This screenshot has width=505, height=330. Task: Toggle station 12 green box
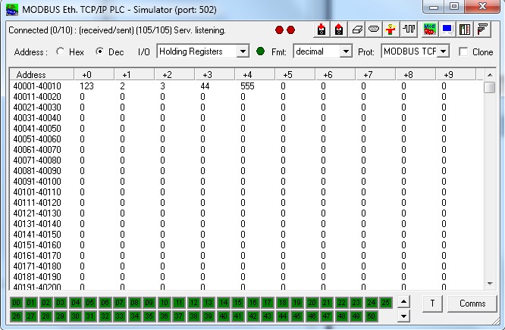click(193, 303)
